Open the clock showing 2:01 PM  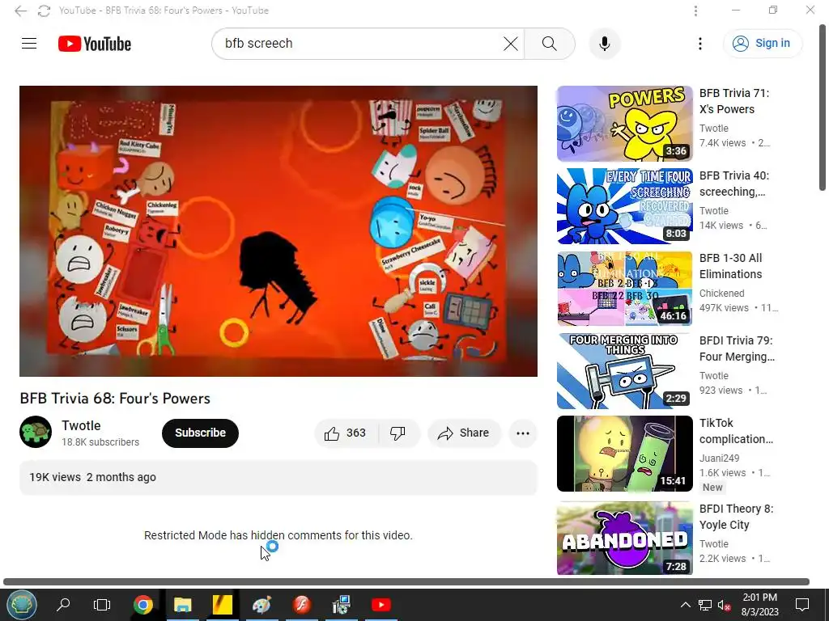pyautogui.click(x=759, y=605)
